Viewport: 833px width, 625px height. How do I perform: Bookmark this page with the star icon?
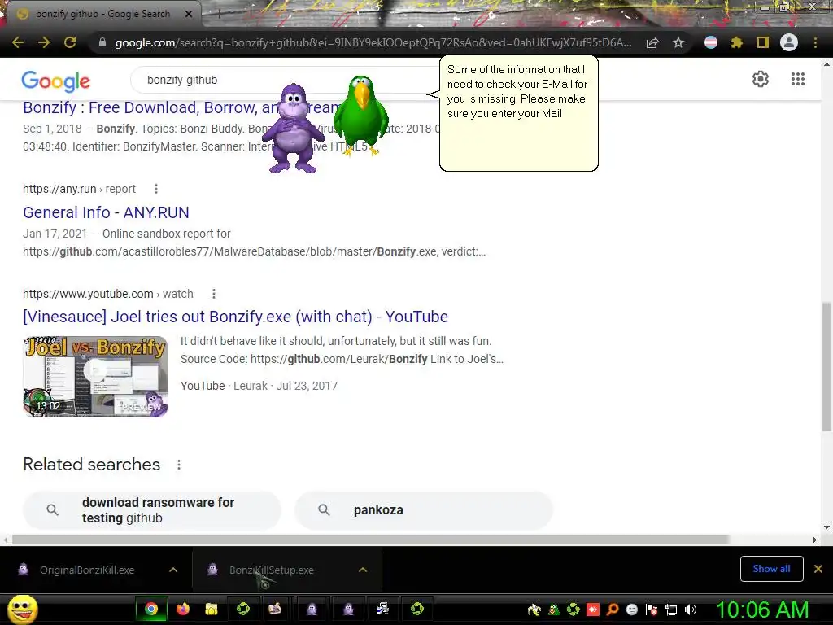click(x=678, y=42)
